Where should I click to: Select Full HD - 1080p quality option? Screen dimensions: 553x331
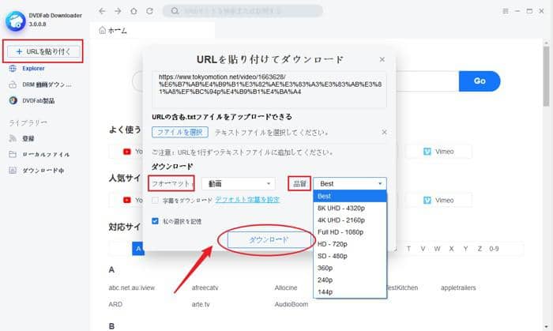pos(341,233)
